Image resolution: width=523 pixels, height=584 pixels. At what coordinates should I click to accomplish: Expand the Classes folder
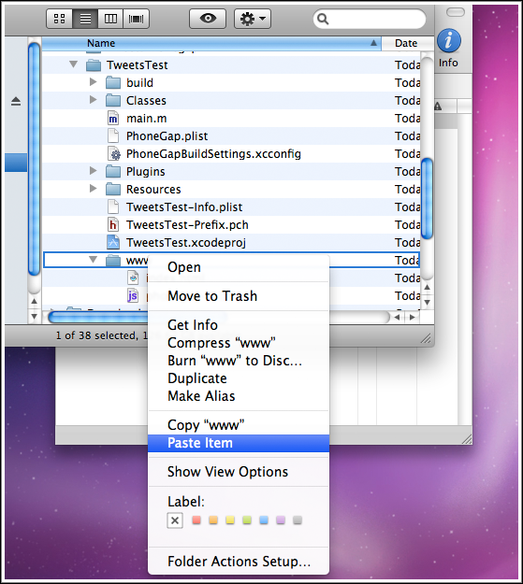(94, 100)
